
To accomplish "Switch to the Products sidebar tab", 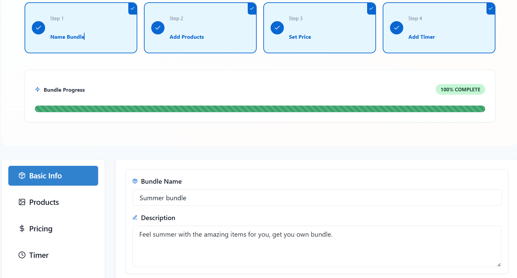I will pyautogui.click(x=53, y=202).
